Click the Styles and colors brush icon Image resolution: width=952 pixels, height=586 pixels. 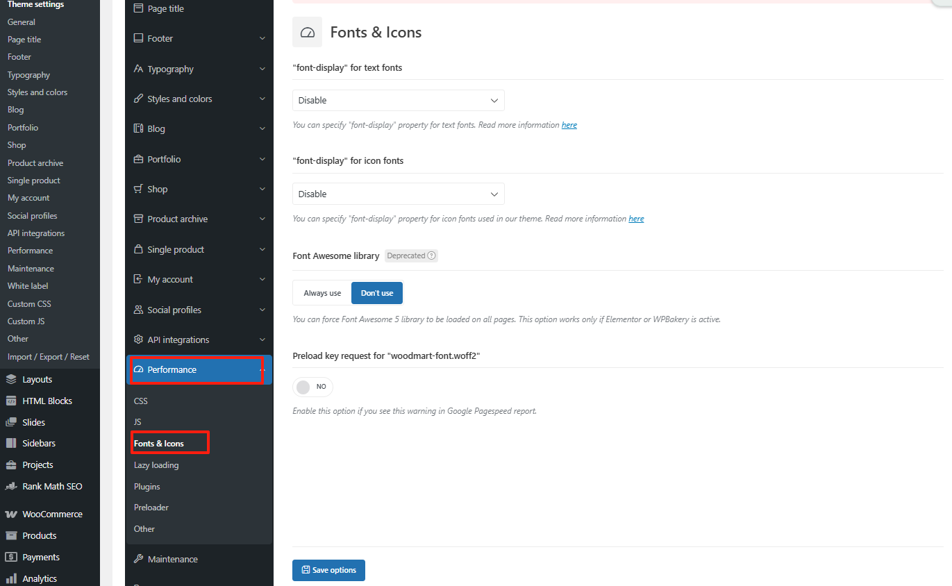point(138,99)
